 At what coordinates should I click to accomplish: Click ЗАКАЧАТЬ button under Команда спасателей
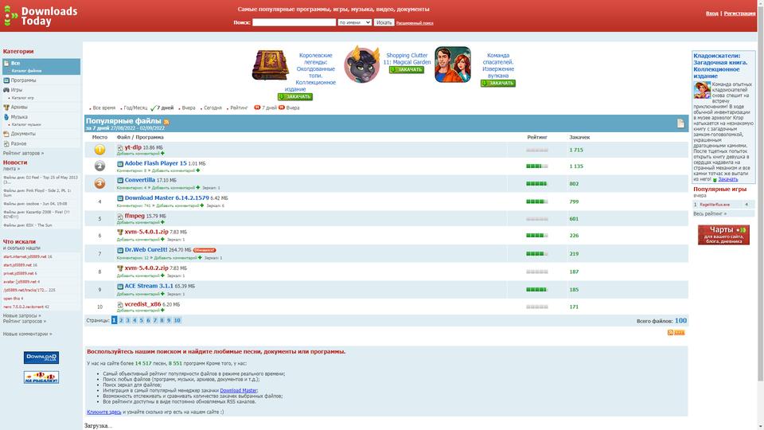click(498, 84)
